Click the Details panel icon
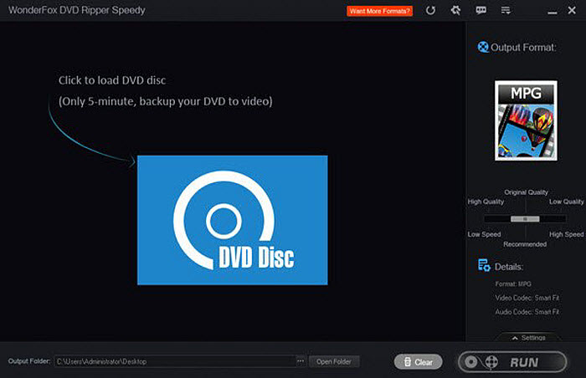Image resolution: width=586 pixels, height=378 pixels. point(484,266)
